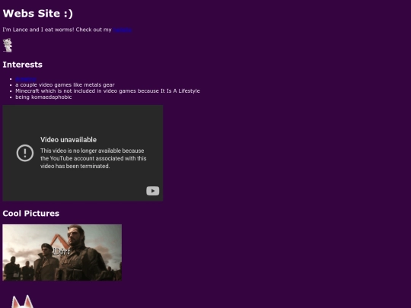Click the "Cool Pictures" heading
Image resolution: width=411 pixels, height=308 pixels.
(x=31, y=213)
